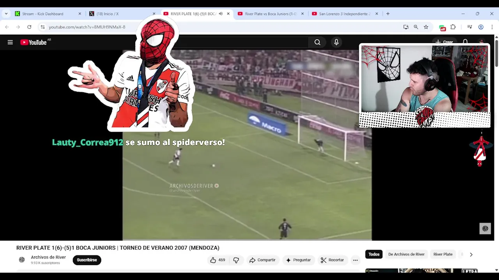Dislike the video with the thumbs-down
The width and height of the screenshot is (499, 280).
coord(236,260)
